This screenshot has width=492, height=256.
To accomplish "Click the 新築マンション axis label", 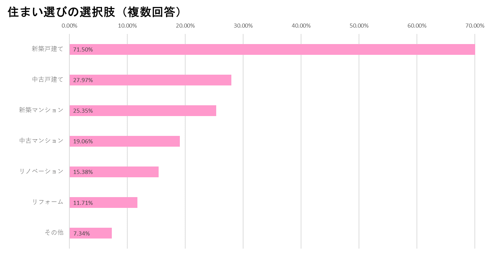I will coord(41,110).
